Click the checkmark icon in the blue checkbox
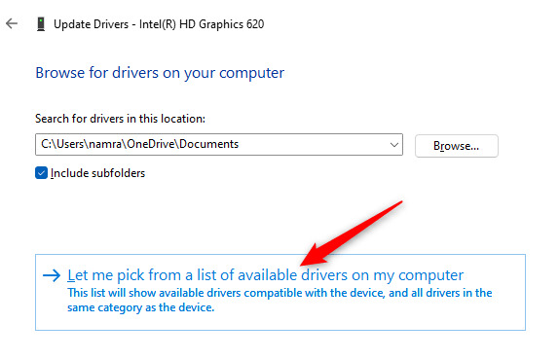 [41, 173]
